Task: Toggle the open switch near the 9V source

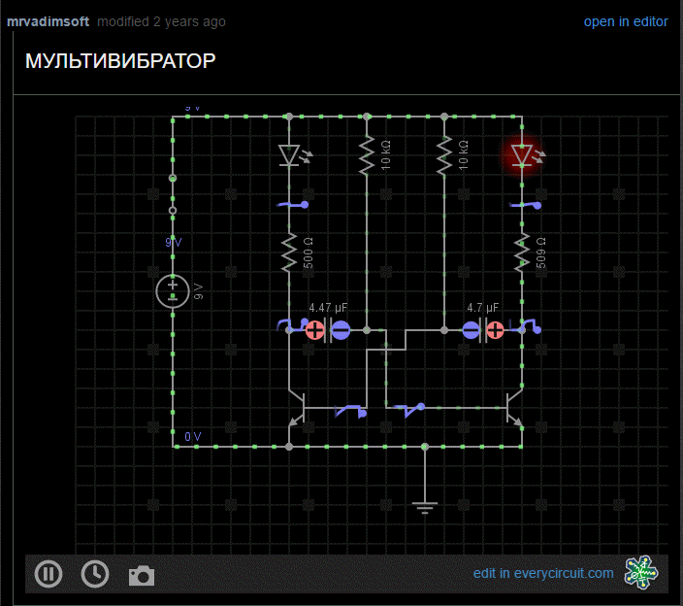Action: (x=173, y=194)
